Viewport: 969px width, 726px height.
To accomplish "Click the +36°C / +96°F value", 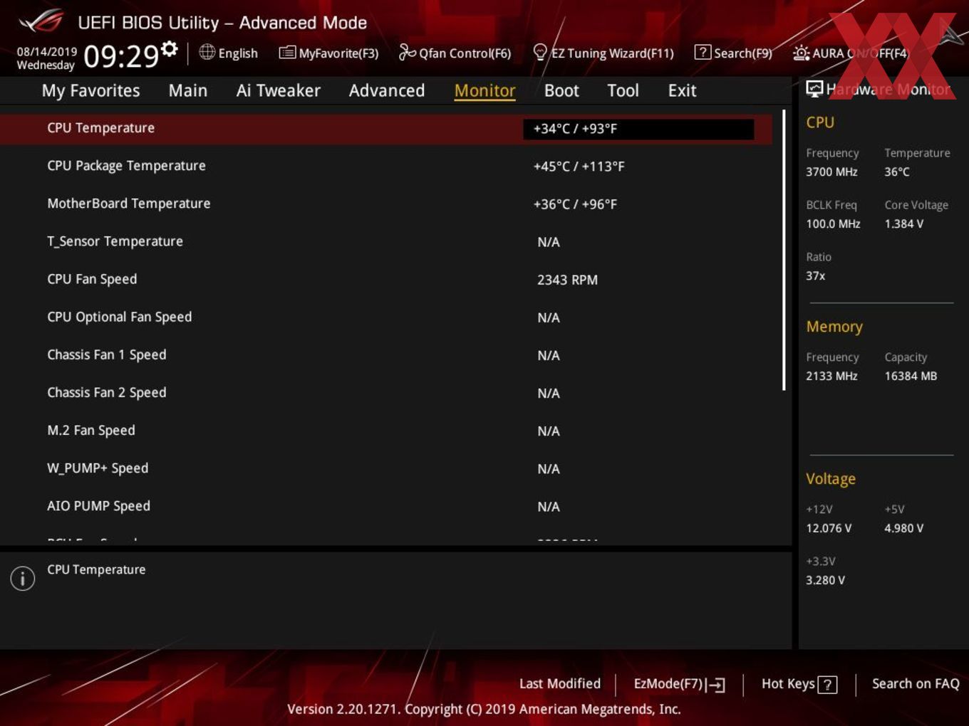I will pyautogui.click(x=575, y=204).
